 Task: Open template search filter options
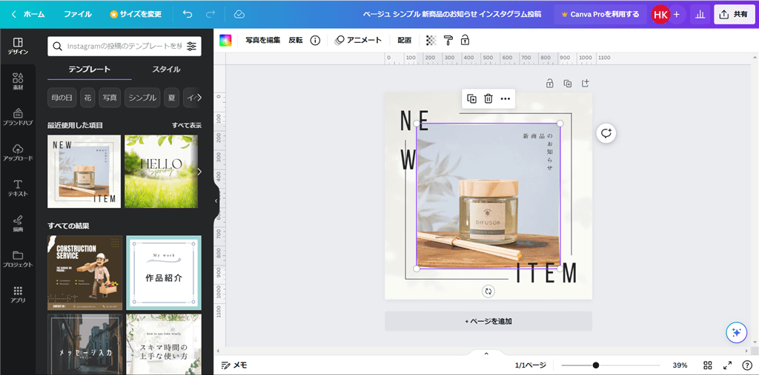tap(192, 47)
